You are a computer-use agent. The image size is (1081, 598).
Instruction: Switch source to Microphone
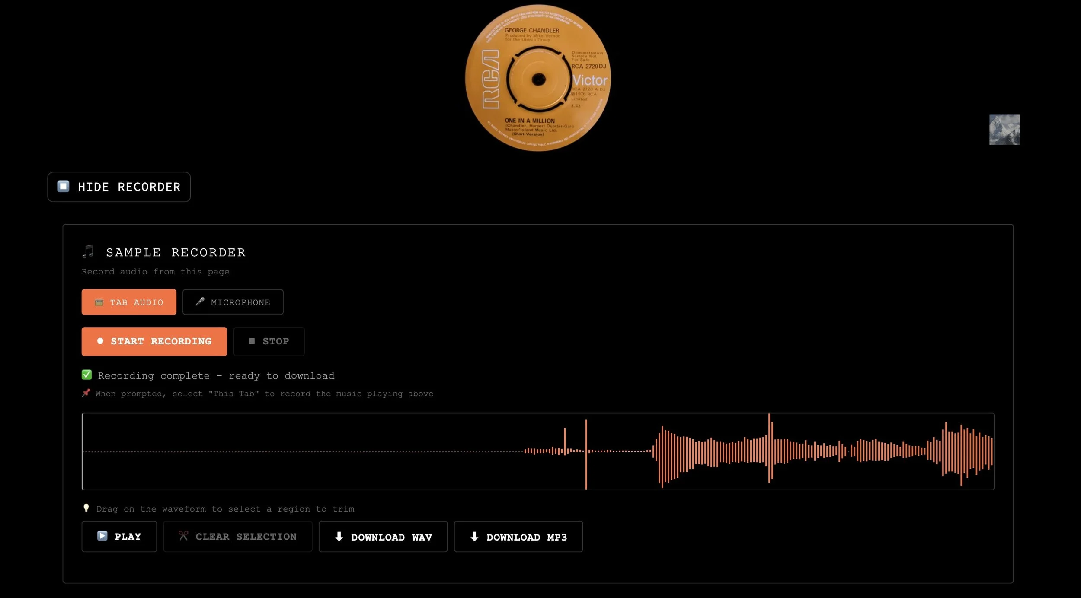coord(233,302)
